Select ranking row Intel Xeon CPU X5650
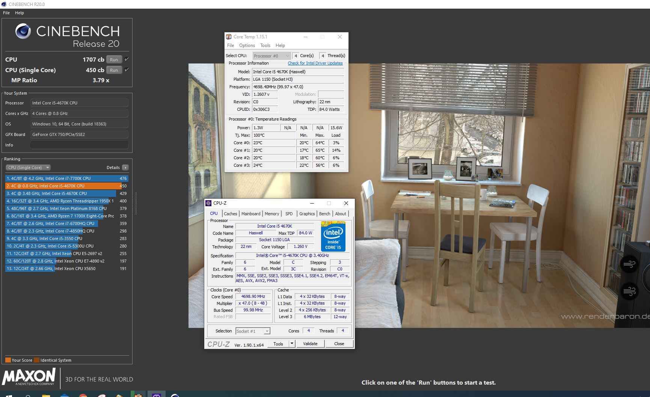 66,269
